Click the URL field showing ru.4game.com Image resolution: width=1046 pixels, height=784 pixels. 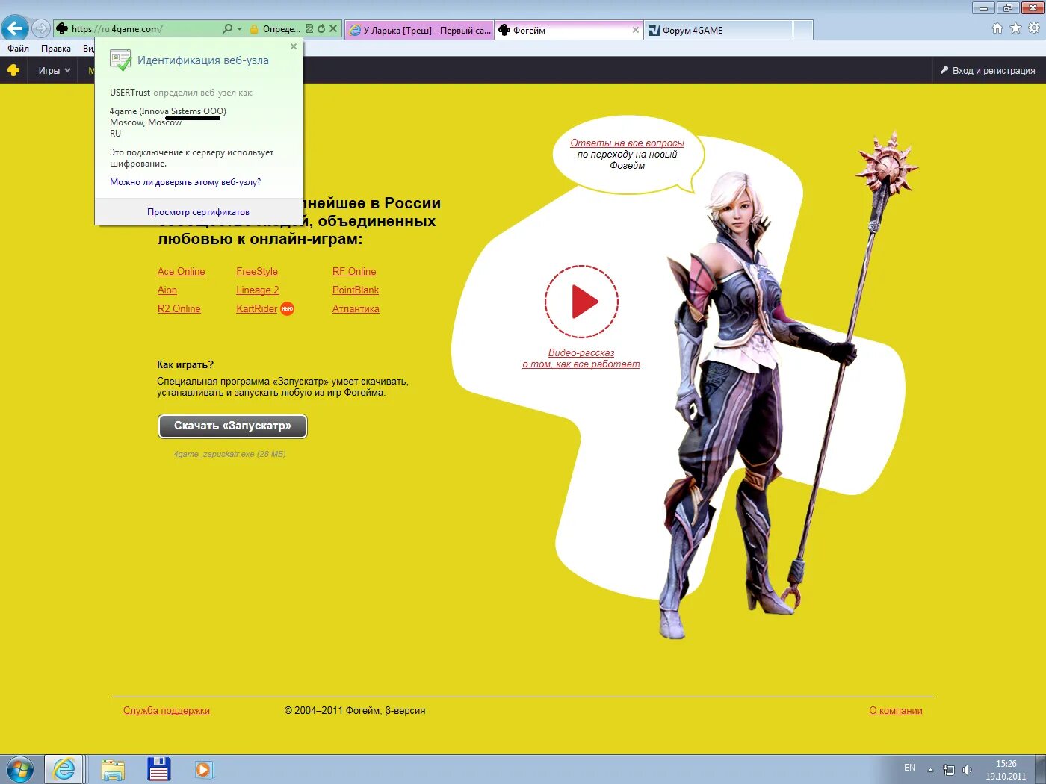pos(137,29)
